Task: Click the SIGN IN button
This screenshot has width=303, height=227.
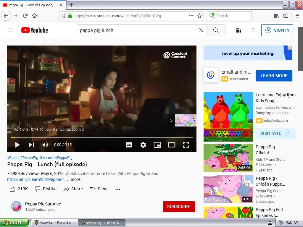Action: click(x=277, y=30)
